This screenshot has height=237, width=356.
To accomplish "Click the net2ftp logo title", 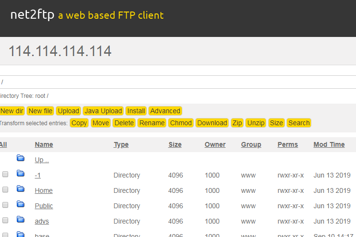I will click(x=32, y=15).
